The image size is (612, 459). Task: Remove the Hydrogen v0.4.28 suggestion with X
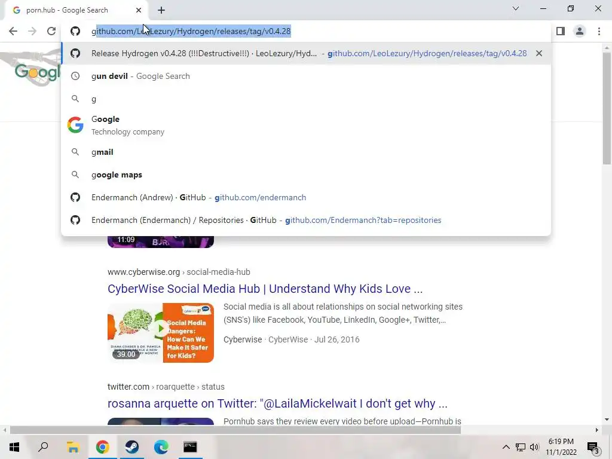tap(539, 53)
